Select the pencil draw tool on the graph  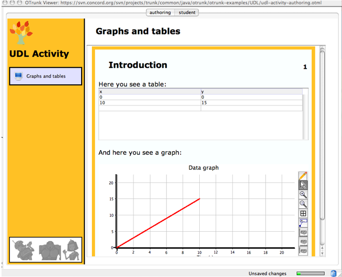303,176
